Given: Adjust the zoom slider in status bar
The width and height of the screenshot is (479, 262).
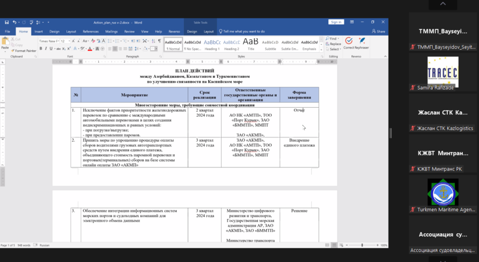Looking at the screenshot, I should pyautogui.click(x=362, y=245).
